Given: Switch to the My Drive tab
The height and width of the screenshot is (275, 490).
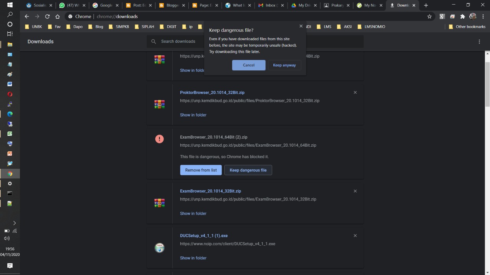Looking at the screenshot, I should (x=303, y=5).
